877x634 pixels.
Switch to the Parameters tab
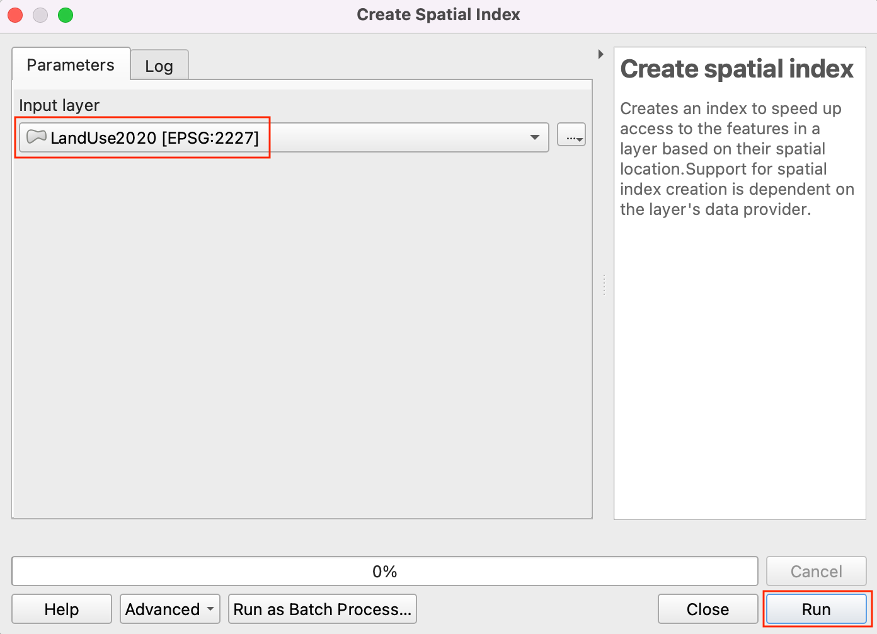coord(71,64)
